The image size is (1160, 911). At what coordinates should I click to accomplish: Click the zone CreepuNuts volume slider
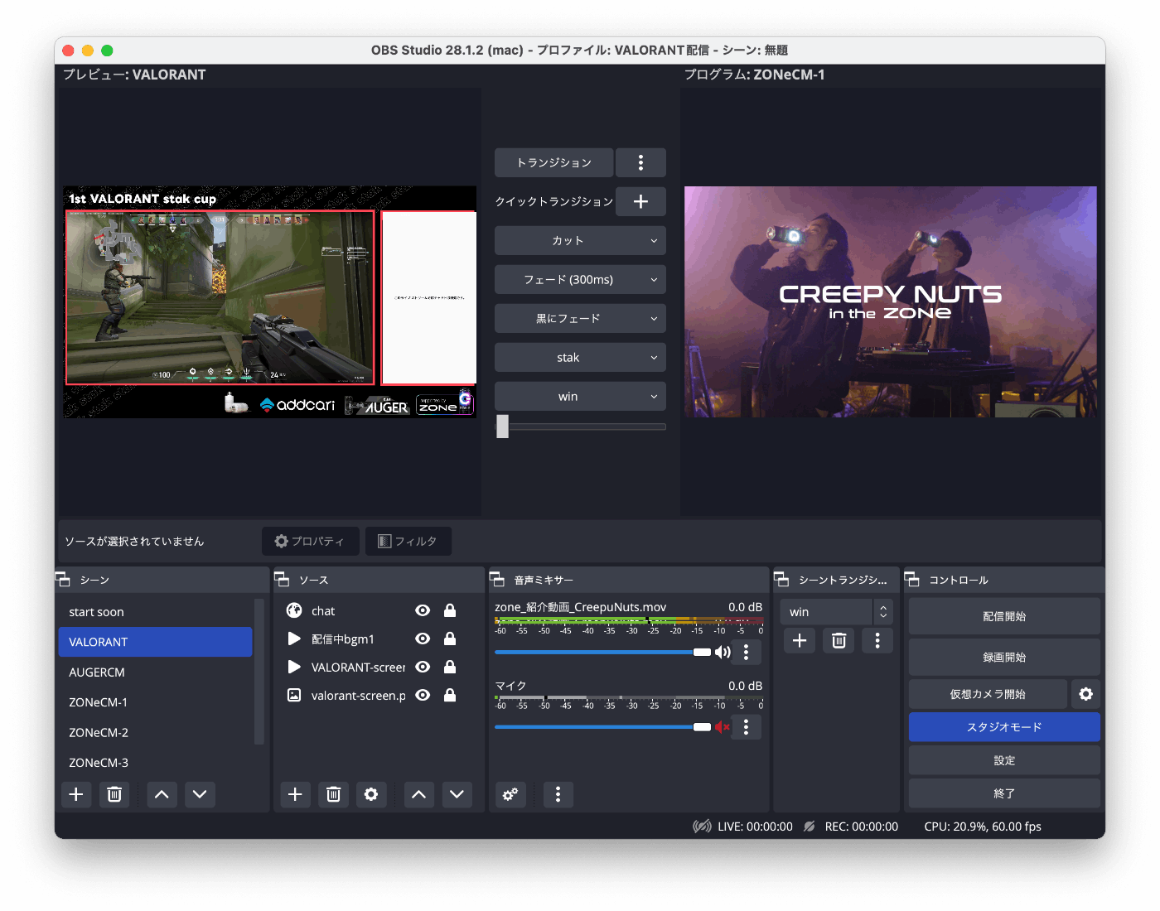coord(602,652)
